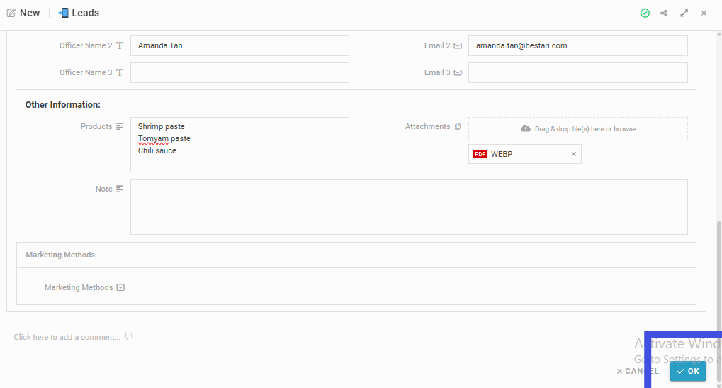Click the 'Other Information:' heading
The width and height of the screenshot is (722, 388).
[x=62, y=104]
